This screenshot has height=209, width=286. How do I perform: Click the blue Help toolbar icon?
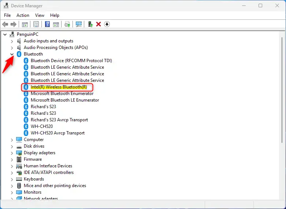pos(47,24)
